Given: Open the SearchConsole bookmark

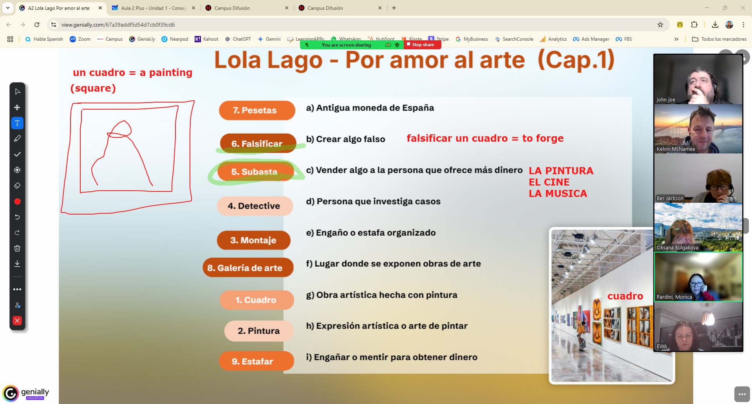Looking at the screenshot, I should point(513,39).
